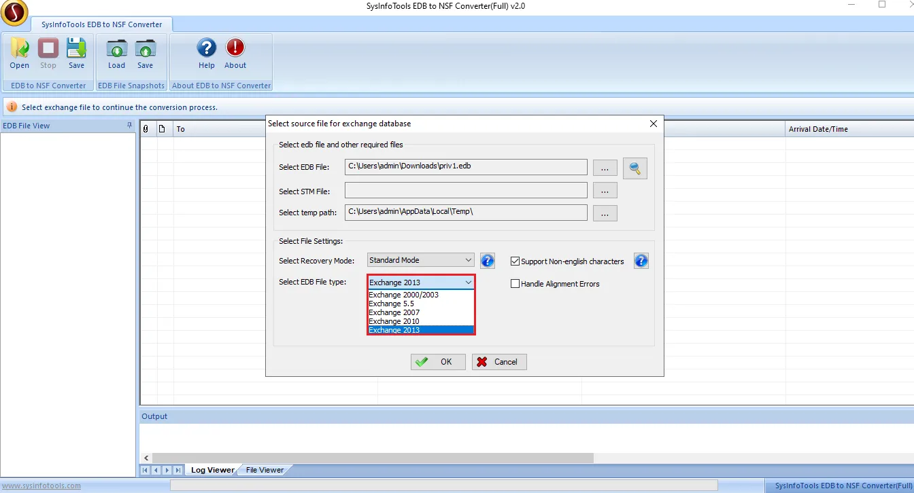Load an EDB file snapshot
This screenshot has width=914, height=493.
point(116,49)
